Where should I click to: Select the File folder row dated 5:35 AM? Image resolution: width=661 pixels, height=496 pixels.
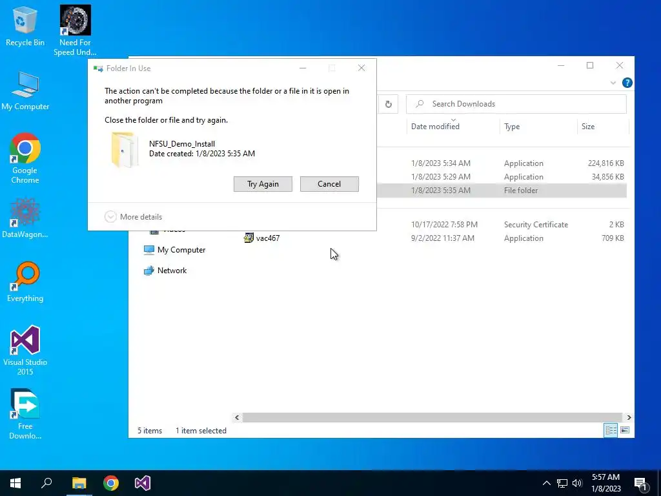[502, 191]
